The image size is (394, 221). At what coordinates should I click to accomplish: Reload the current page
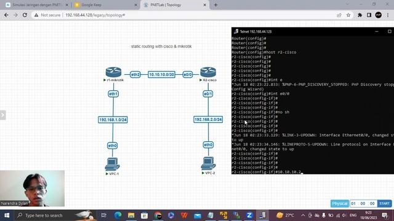(x=25, y=15)
